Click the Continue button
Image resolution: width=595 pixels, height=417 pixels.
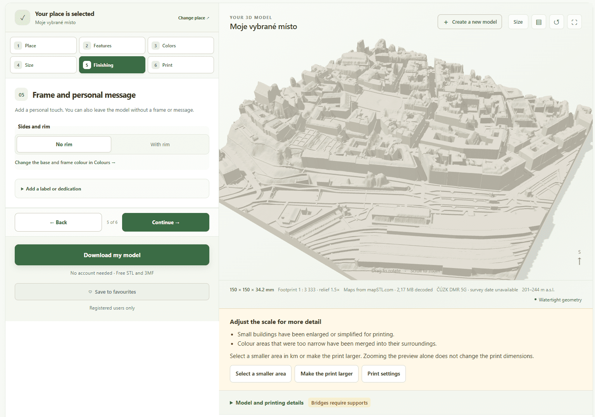click(166, 222)
